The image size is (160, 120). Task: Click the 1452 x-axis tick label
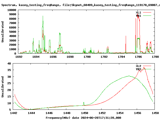tap(102, 113)
